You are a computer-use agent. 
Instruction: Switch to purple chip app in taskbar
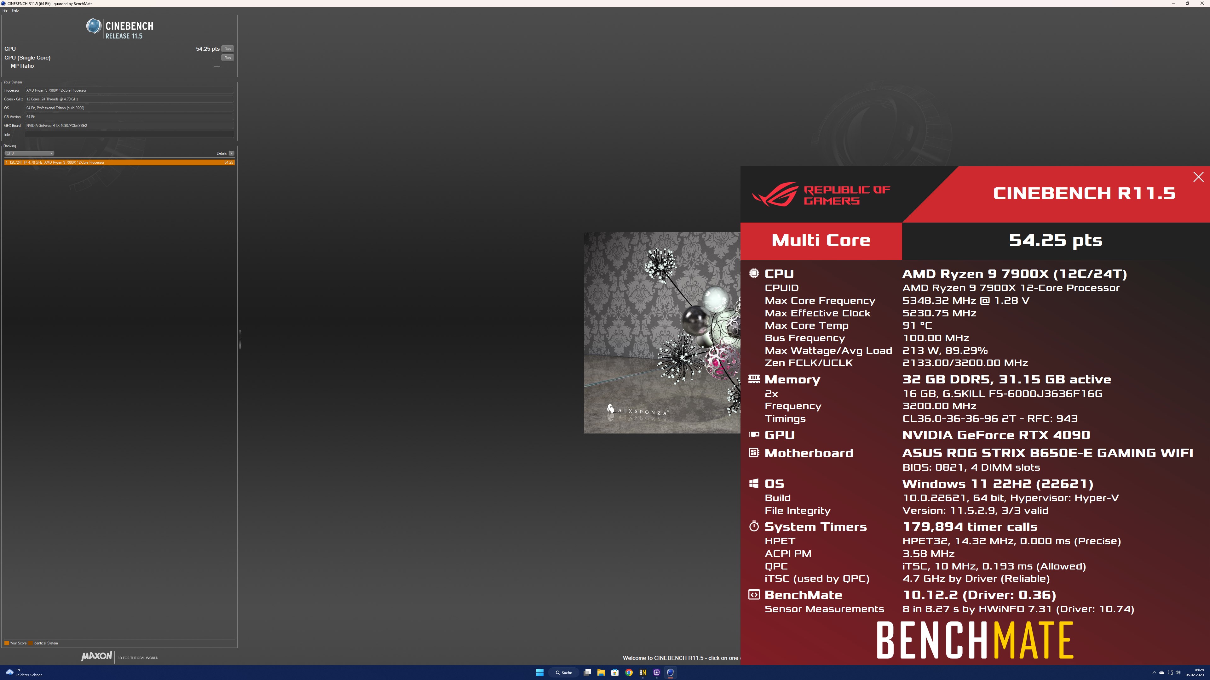point(657,672)
